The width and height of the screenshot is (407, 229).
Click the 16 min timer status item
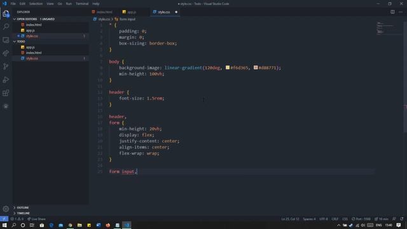[x=382, y=219]
